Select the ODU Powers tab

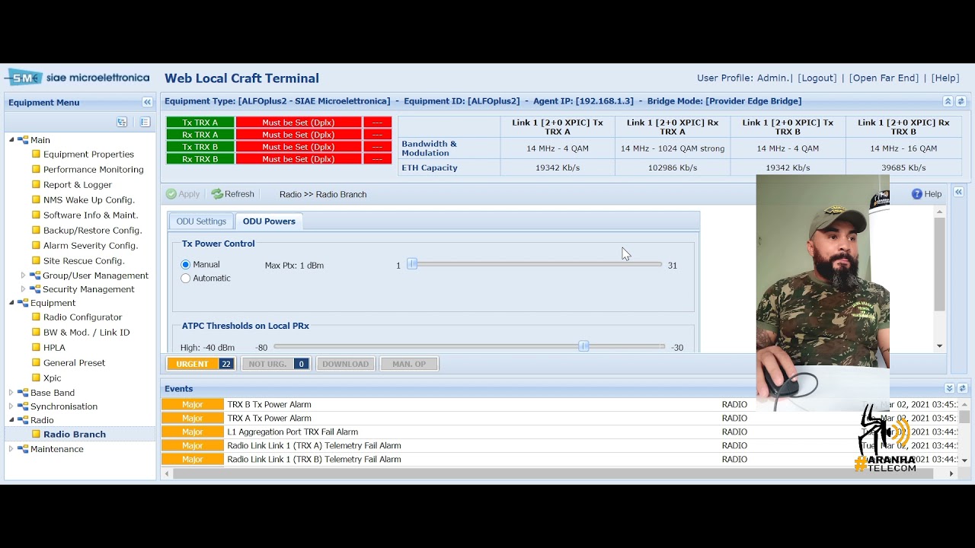269,221
